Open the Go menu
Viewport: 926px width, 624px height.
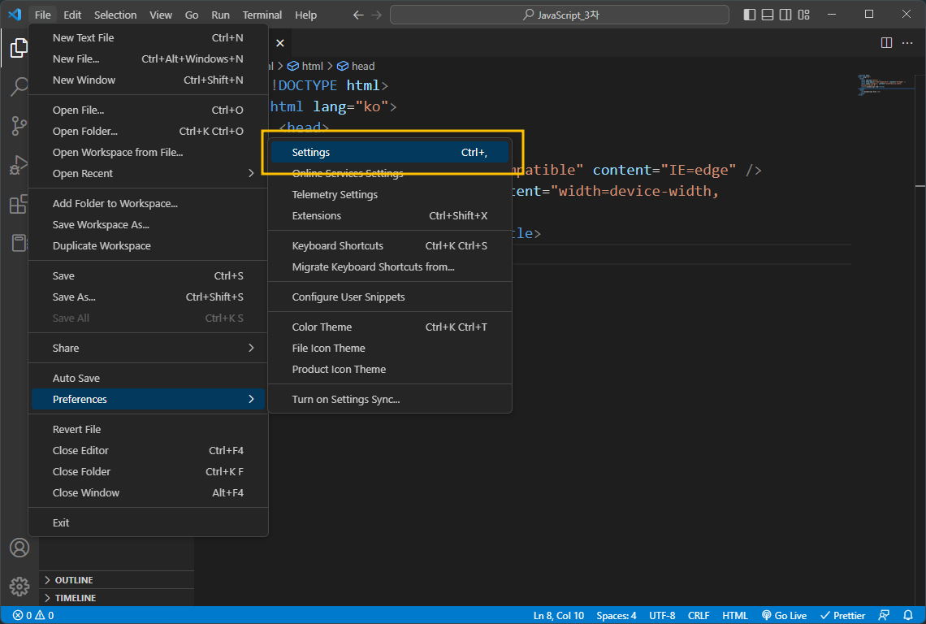point(192,15)
